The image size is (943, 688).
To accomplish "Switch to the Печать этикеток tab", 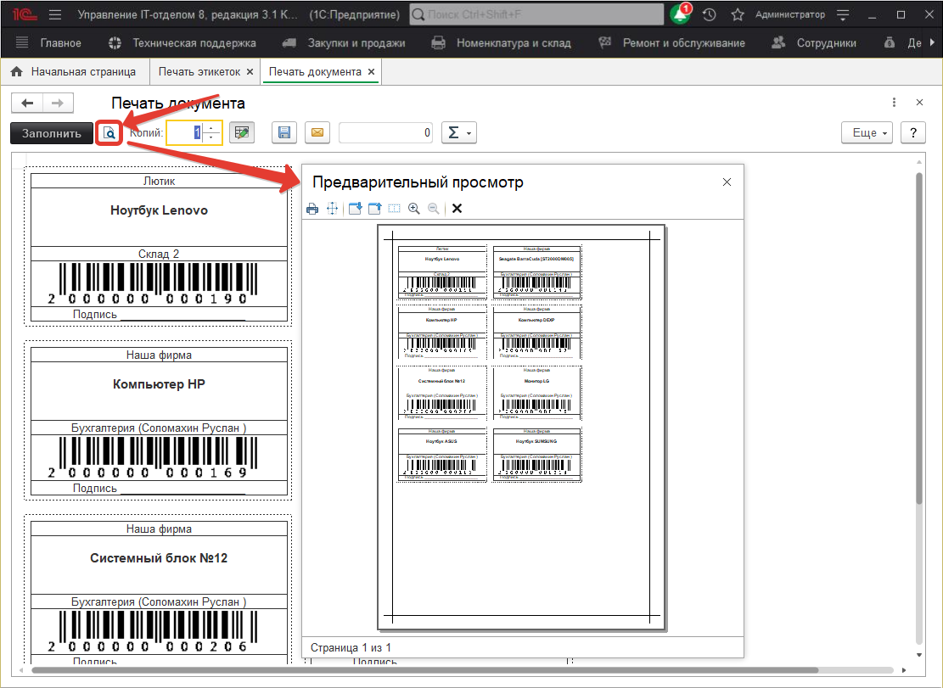I will click(x=199, y=72).
